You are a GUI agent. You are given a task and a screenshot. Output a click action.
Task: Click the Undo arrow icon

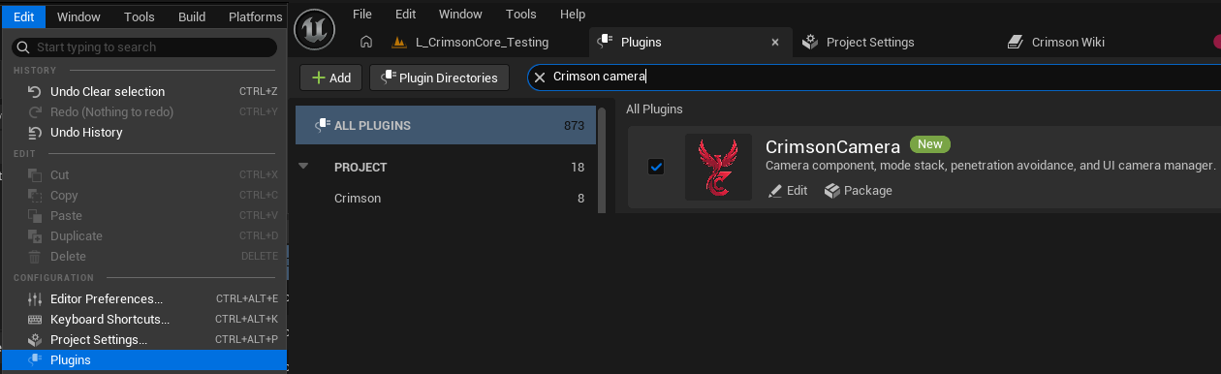click(x=35, y=91)
